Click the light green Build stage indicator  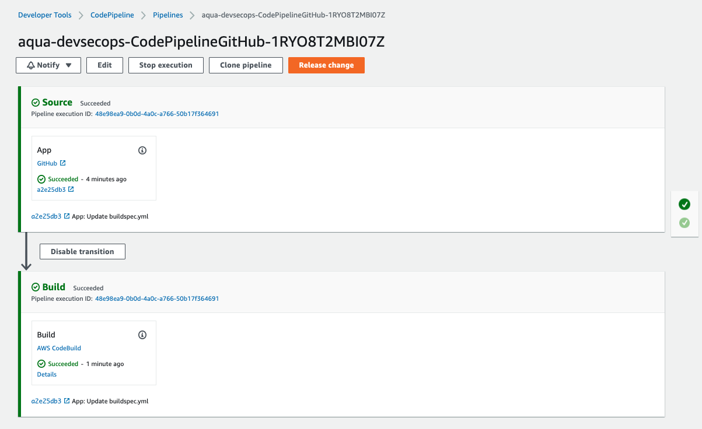pos(684,223)
